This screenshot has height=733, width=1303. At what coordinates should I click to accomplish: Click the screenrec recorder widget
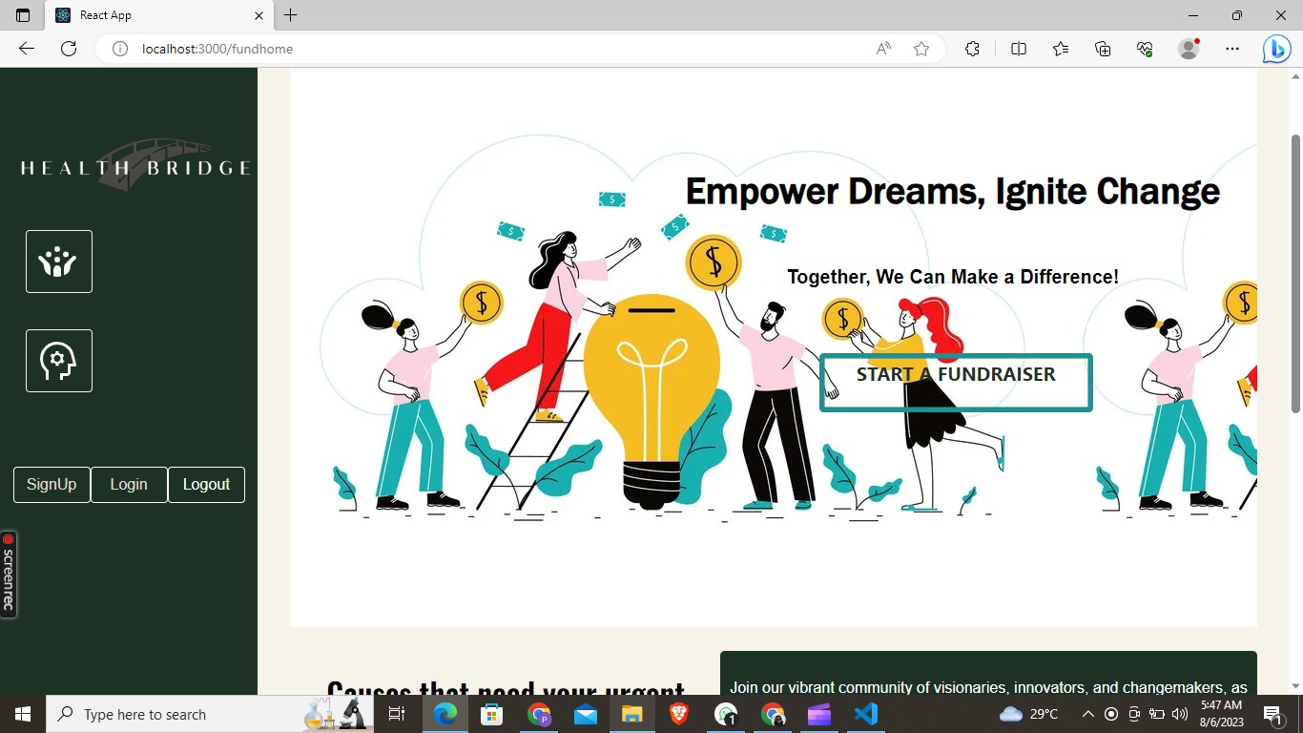9,575
